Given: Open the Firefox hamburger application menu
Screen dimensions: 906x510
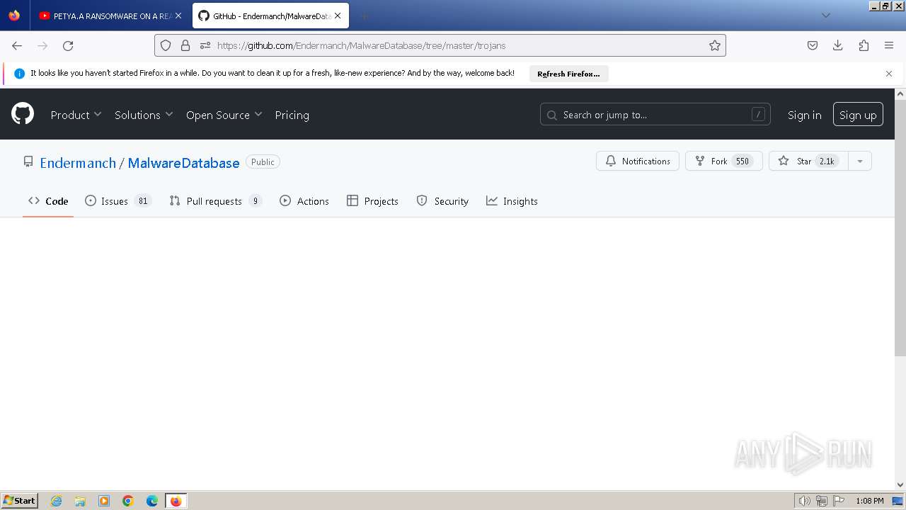Looking at the screenshot, I should 889,45.
